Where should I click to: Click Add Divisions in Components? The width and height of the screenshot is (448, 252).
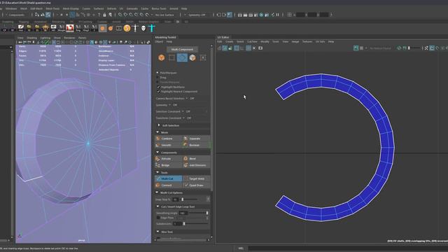196,165
